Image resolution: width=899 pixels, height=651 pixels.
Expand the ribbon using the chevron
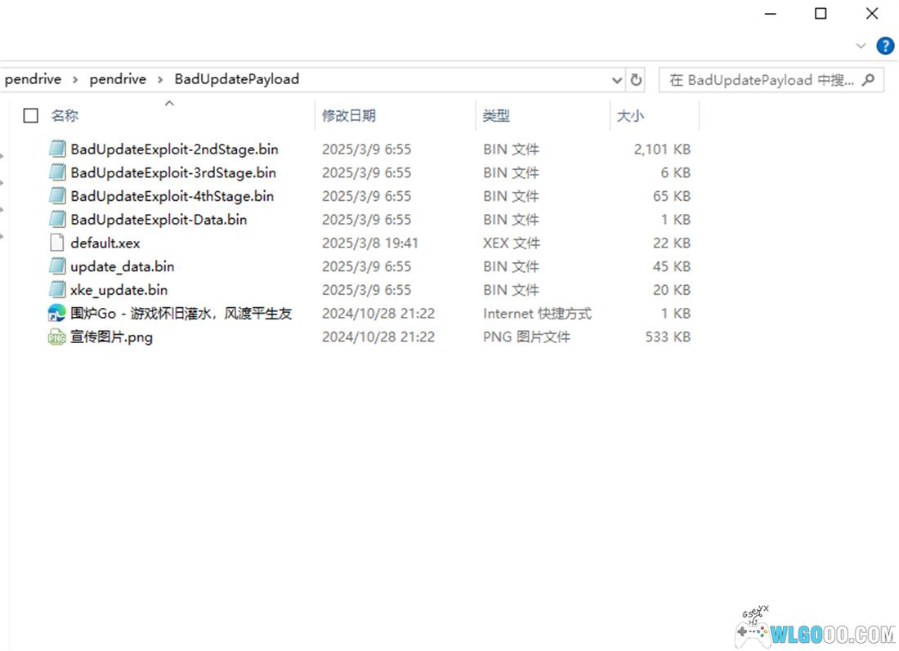pos(860,46)
